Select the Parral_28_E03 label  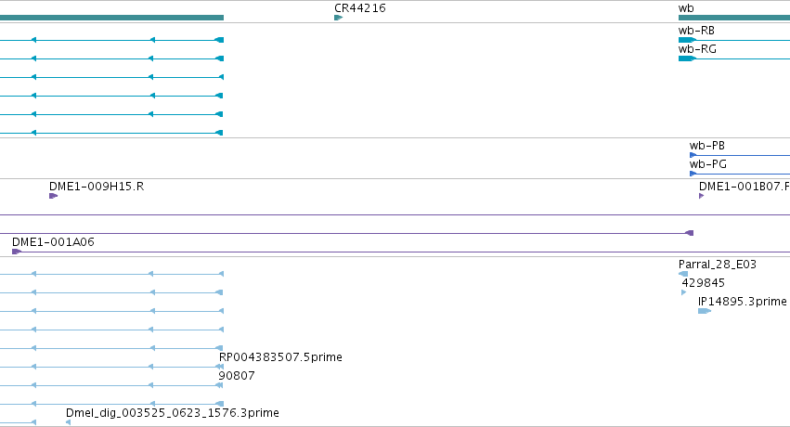[x=717, y=265]
